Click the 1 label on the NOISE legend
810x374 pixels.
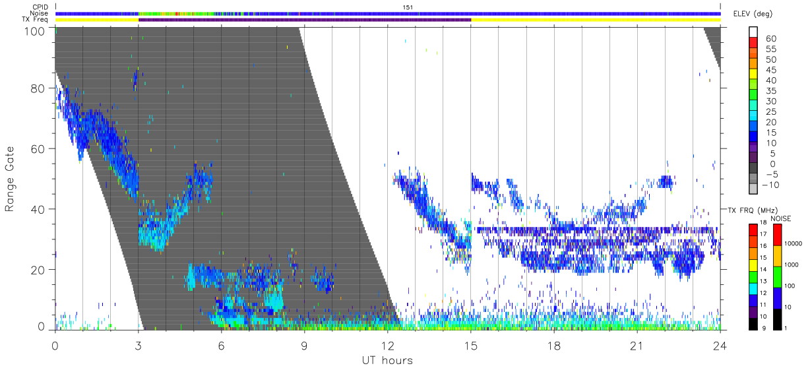786,329
